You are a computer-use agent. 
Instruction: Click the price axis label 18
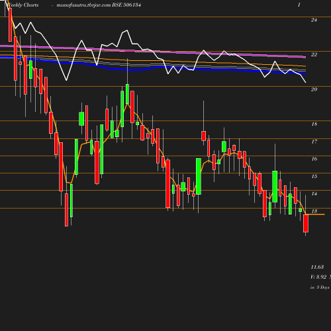pyautogui.click(x=314, y=124)
